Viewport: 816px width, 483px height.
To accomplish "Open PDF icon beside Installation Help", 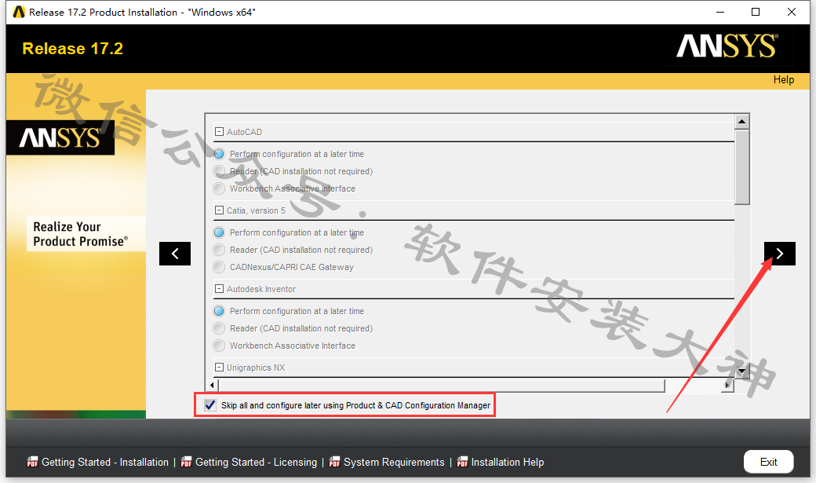I will pyautogui.click(x=462, y=462).
